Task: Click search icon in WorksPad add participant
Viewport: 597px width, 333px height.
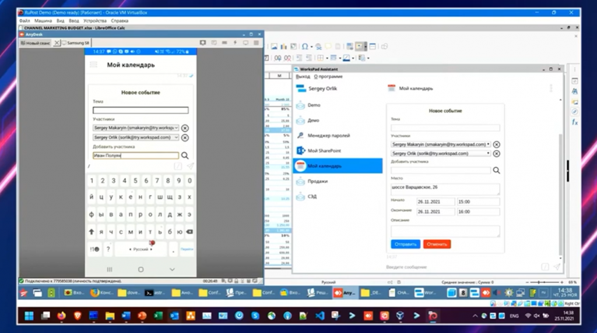Action: point(497,171)
